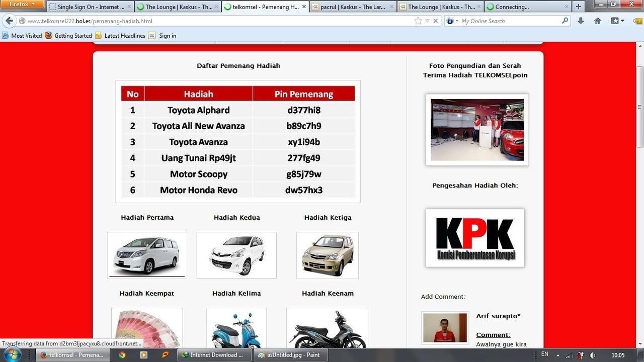Screen dimensions: 644x362
Task: Click the My Online Search field
Action: click(x=508, y=21)
